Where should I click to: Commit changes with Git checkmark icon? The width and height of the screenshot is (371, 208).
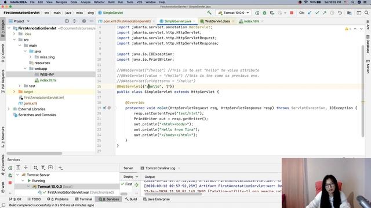317,13
